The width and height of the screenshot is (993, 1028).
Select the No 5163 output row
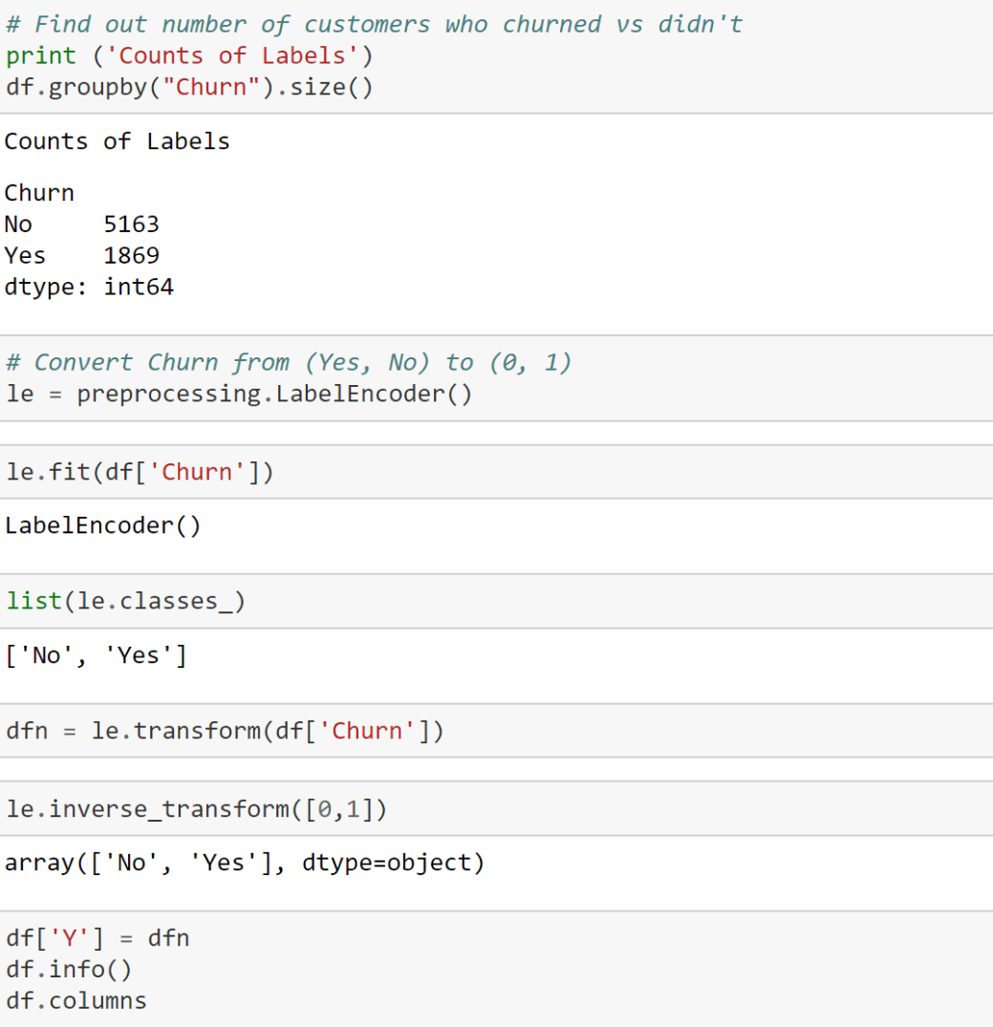click(x=82, y=225)
